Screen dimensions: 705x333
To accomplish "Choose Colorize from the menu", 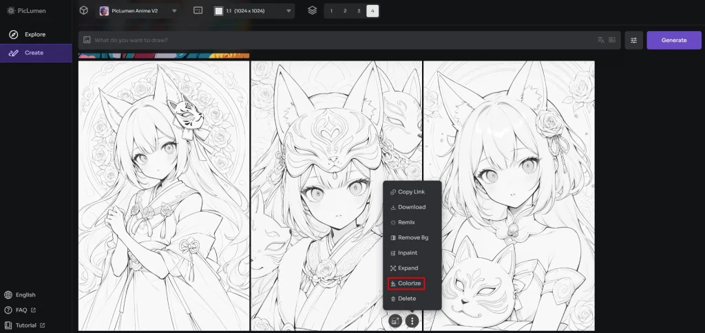I will coord(406,283).
